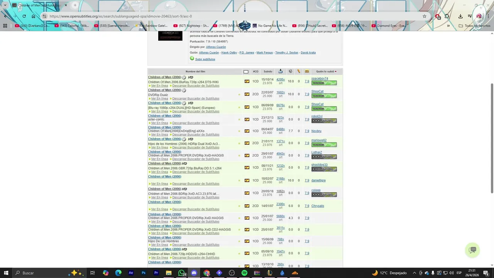Image resolution: width=494 pixels, height=278 pixels.
Task: Click the star icon in the aster-comtc row
Action: coord(239,119)
